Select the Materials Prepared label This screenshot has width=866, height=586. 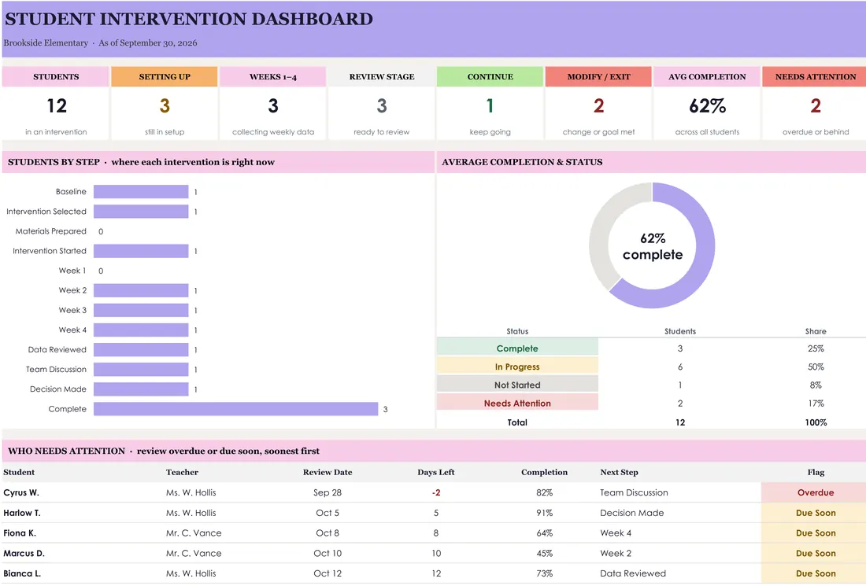pyautogui.click(x=51, y=231)
